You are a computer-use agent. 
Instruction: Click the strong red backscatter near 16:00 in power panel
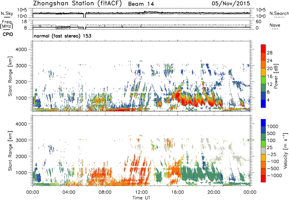(x=177, y=96)
